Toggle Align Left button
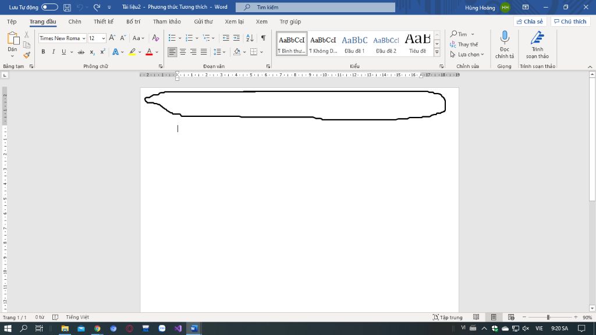Image resolution: width=596 pixels, height=335 pixels. tap(172, 52)
